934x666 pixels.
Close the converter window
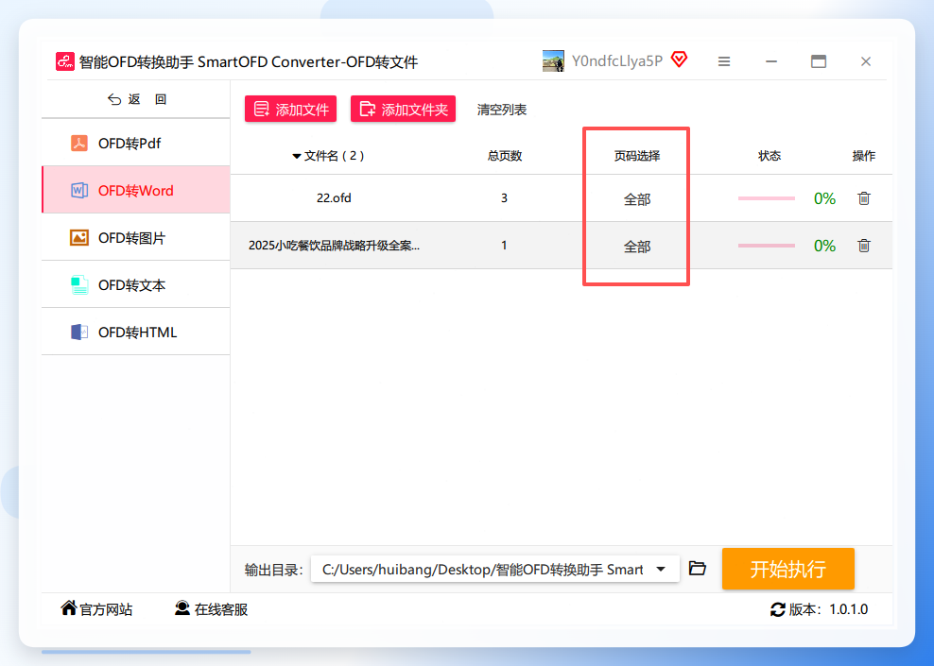pyautogui.click(x=866, y=61)
